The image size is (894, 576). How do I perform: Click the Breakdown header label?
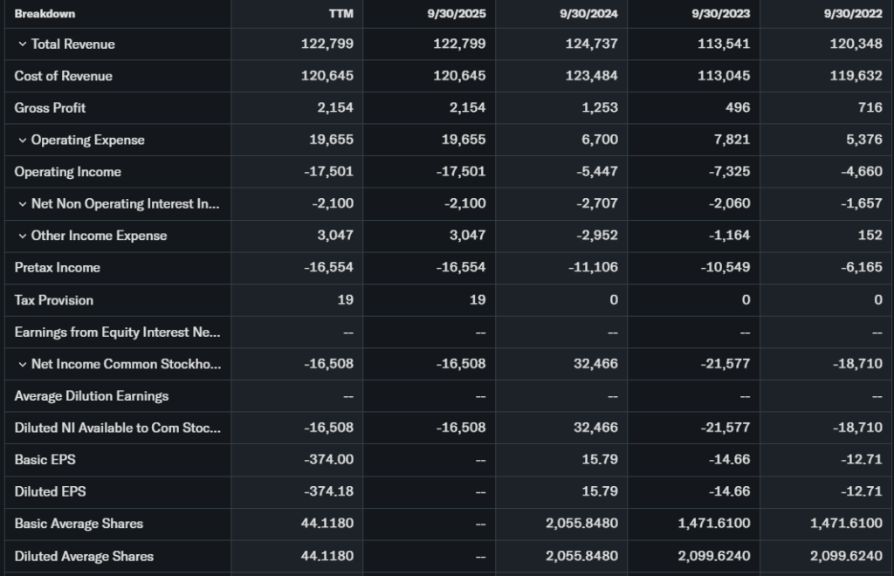click(45, 14)
